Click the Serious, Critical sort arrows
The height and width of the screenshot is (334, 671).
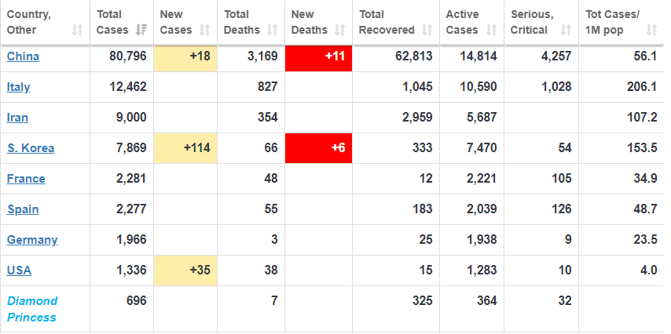[x=566, y=30]
